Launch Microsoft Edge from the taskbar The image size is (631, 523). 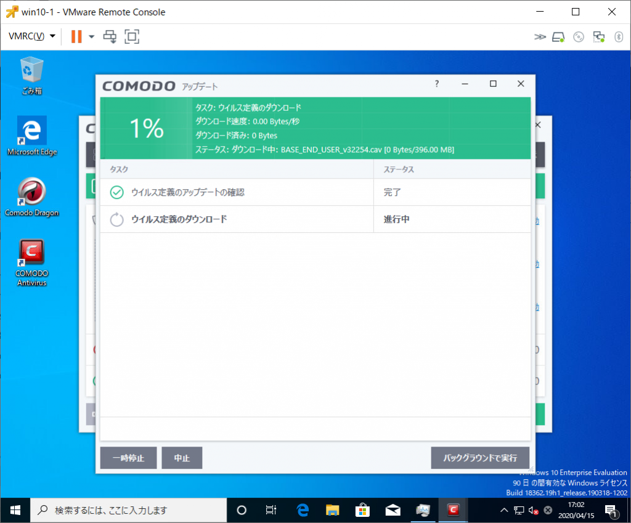click(x=303, y=510)
